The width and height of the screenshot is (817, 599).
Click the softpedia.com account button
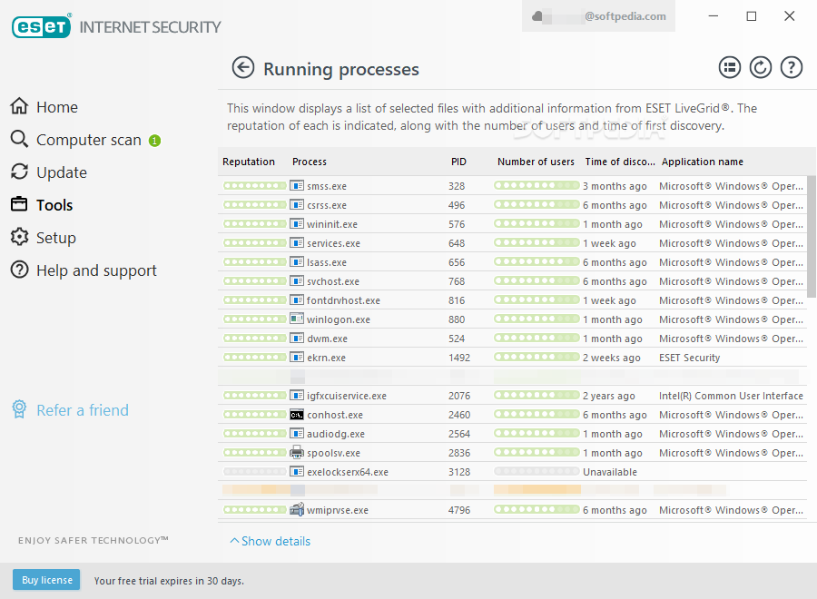pyautogui.click(x=599, y=16)
